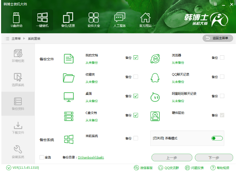Toggle the 杀毒模式 switch

tap(217, 138)
